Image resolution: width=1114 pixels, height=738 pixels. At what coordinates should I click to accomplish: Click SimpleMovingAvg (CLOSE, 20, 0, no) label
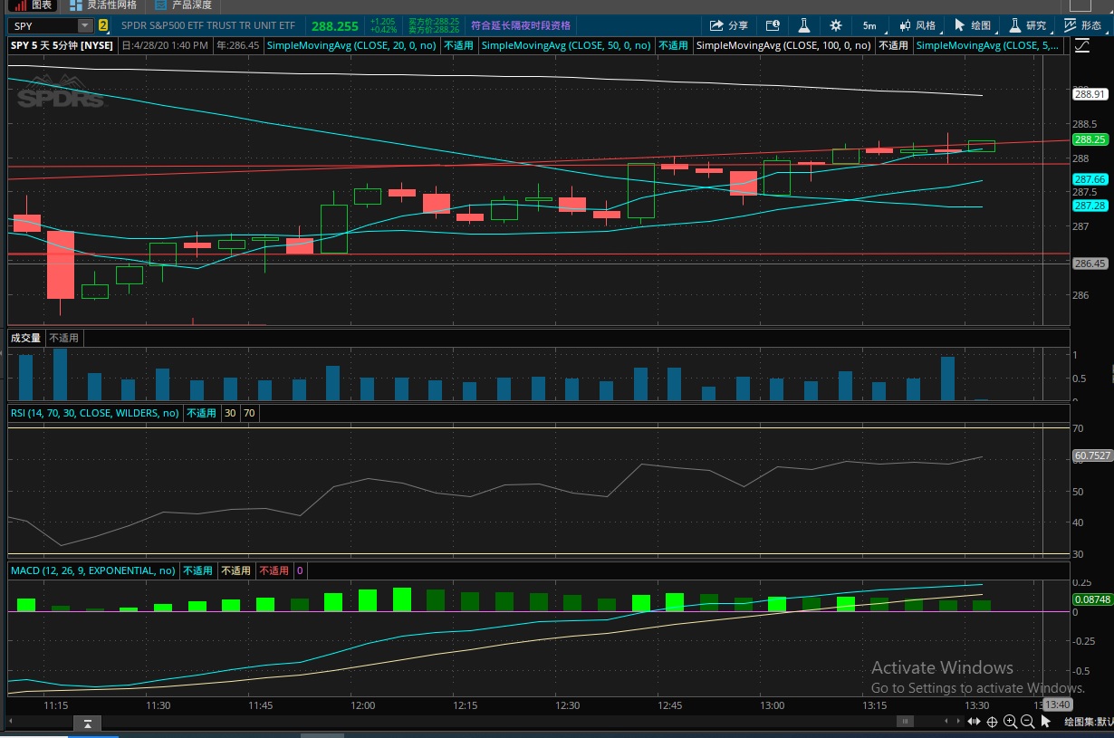click(x=351, y=44)
